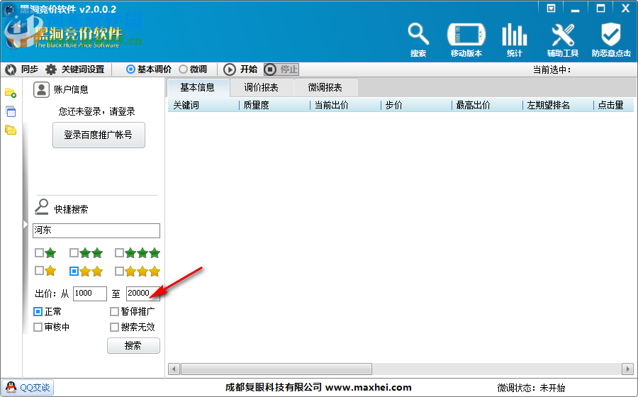Click the 最高出价 column header

[486, 106]
